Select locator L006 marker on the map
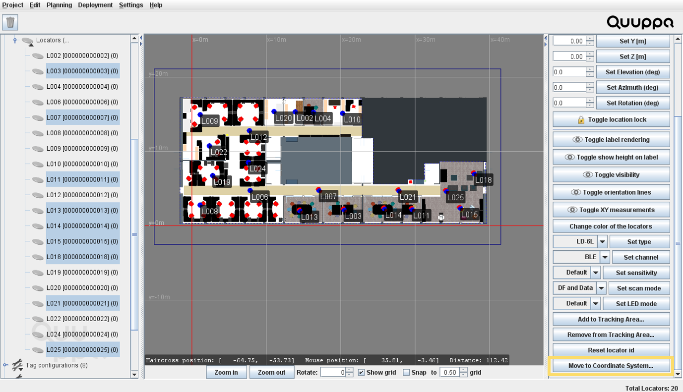The width and height of the screenshot is (683, 392). (250, 191)
